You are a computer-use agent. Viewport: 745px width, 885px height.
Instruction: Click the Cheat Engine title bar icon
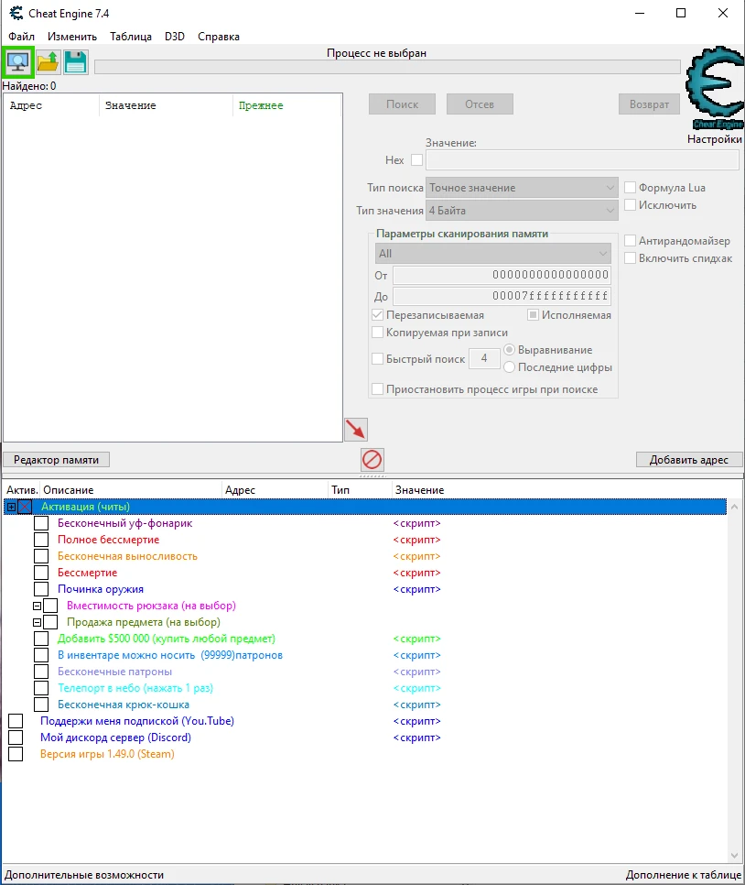point(16,13)
